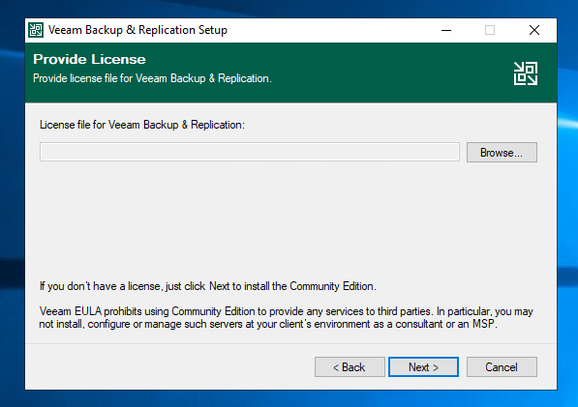This screenshot has height=407, width=578.
Task: Click the "Provide License" heading
Action: tap(89, 59)
